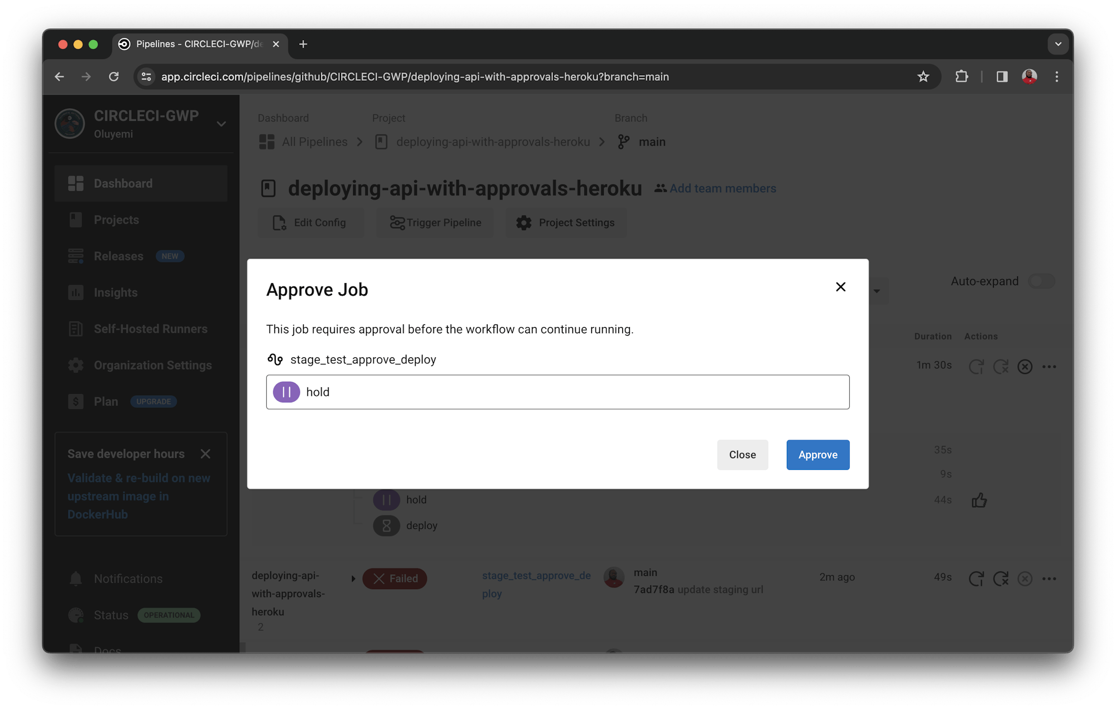
Task: Open Dashboard from the sidebar menu
Action: (123, 183)
